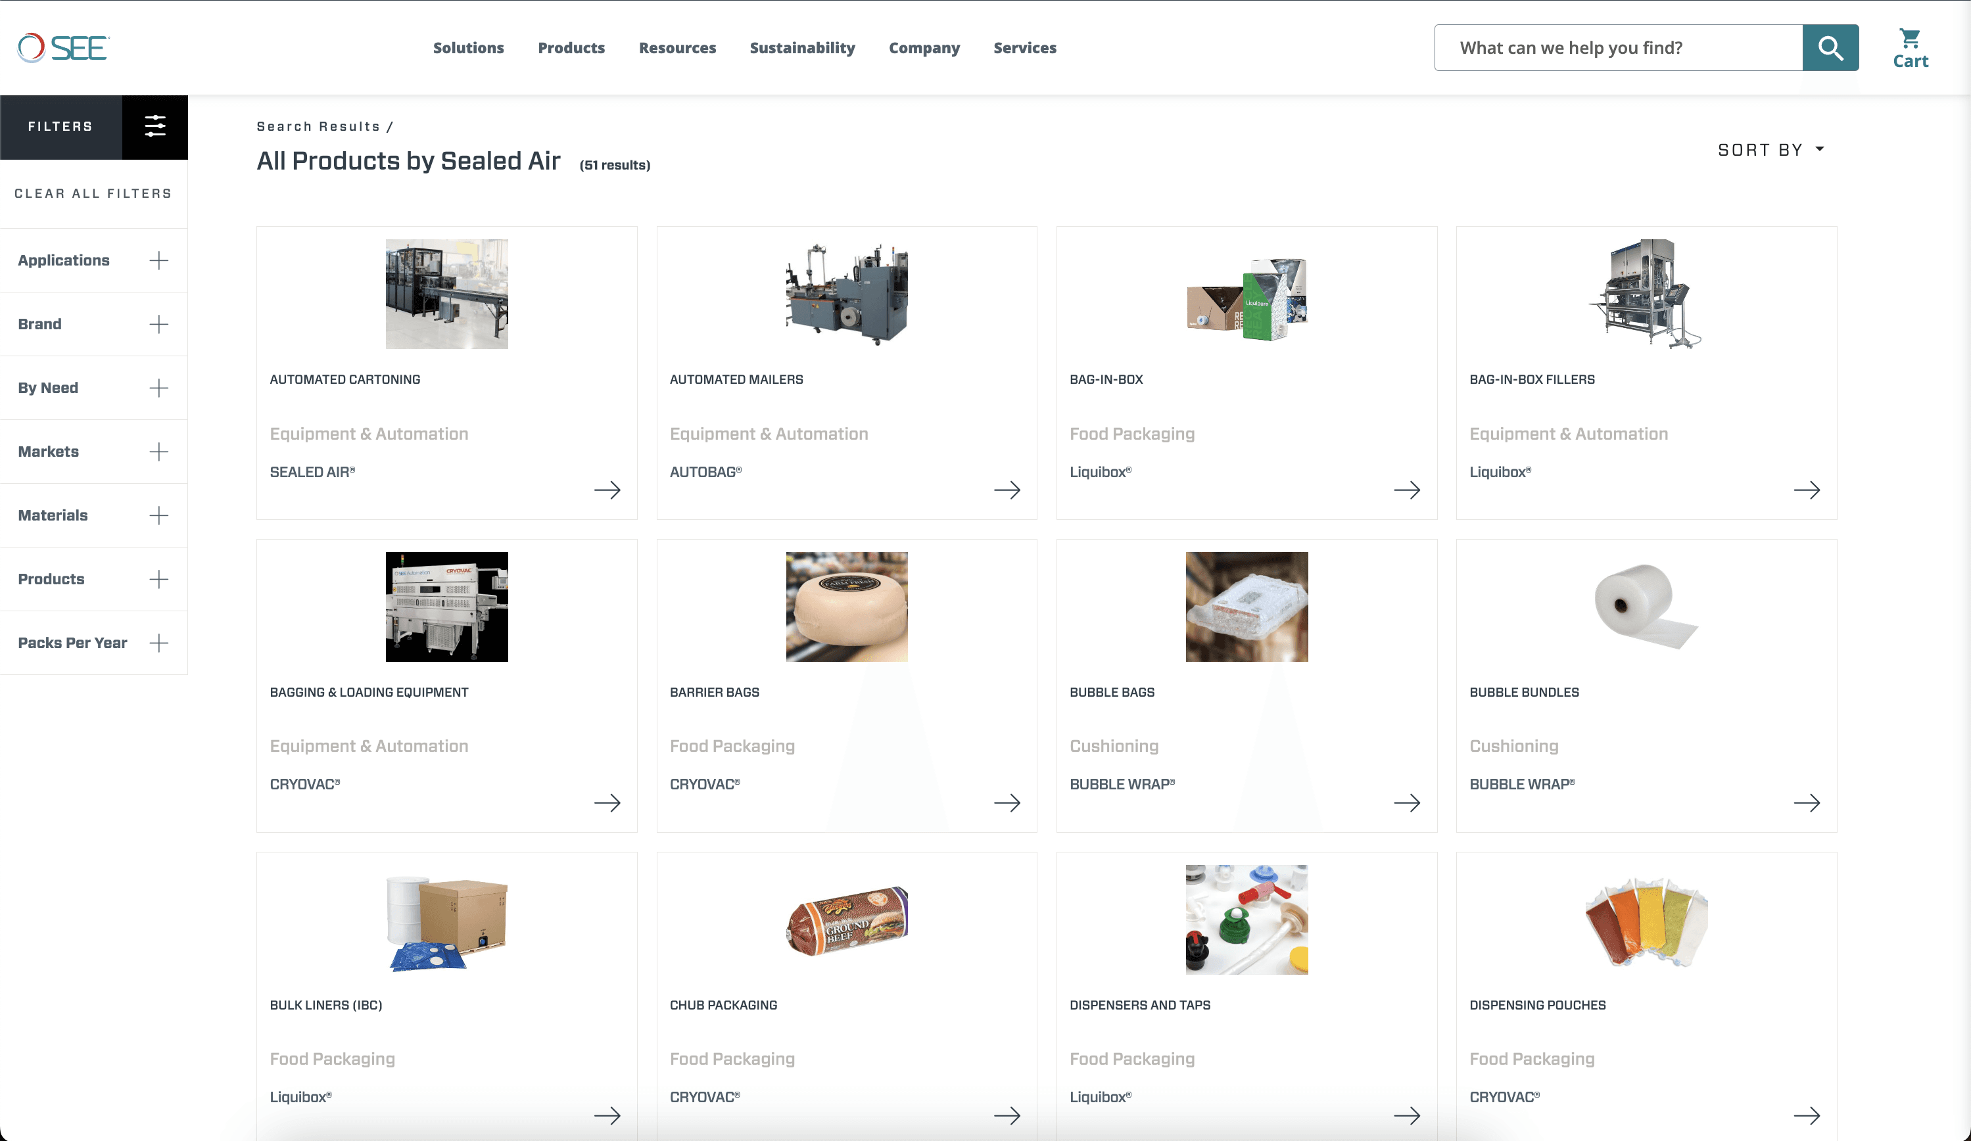Expand the Brand filter section

click(159, 325)
